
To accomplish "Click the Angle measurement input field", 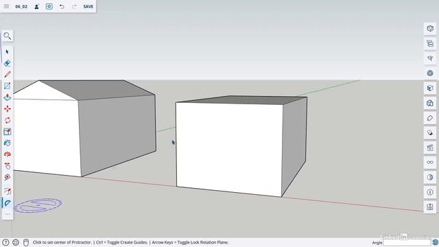I will [407, 242].
